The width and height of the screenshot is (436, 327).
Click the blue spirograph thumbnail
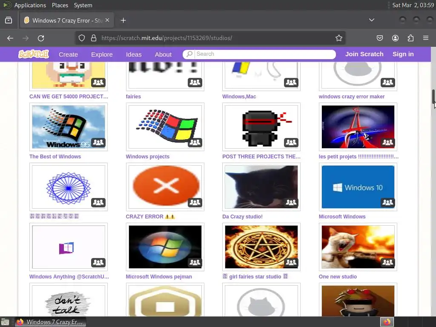coord(69,187)
